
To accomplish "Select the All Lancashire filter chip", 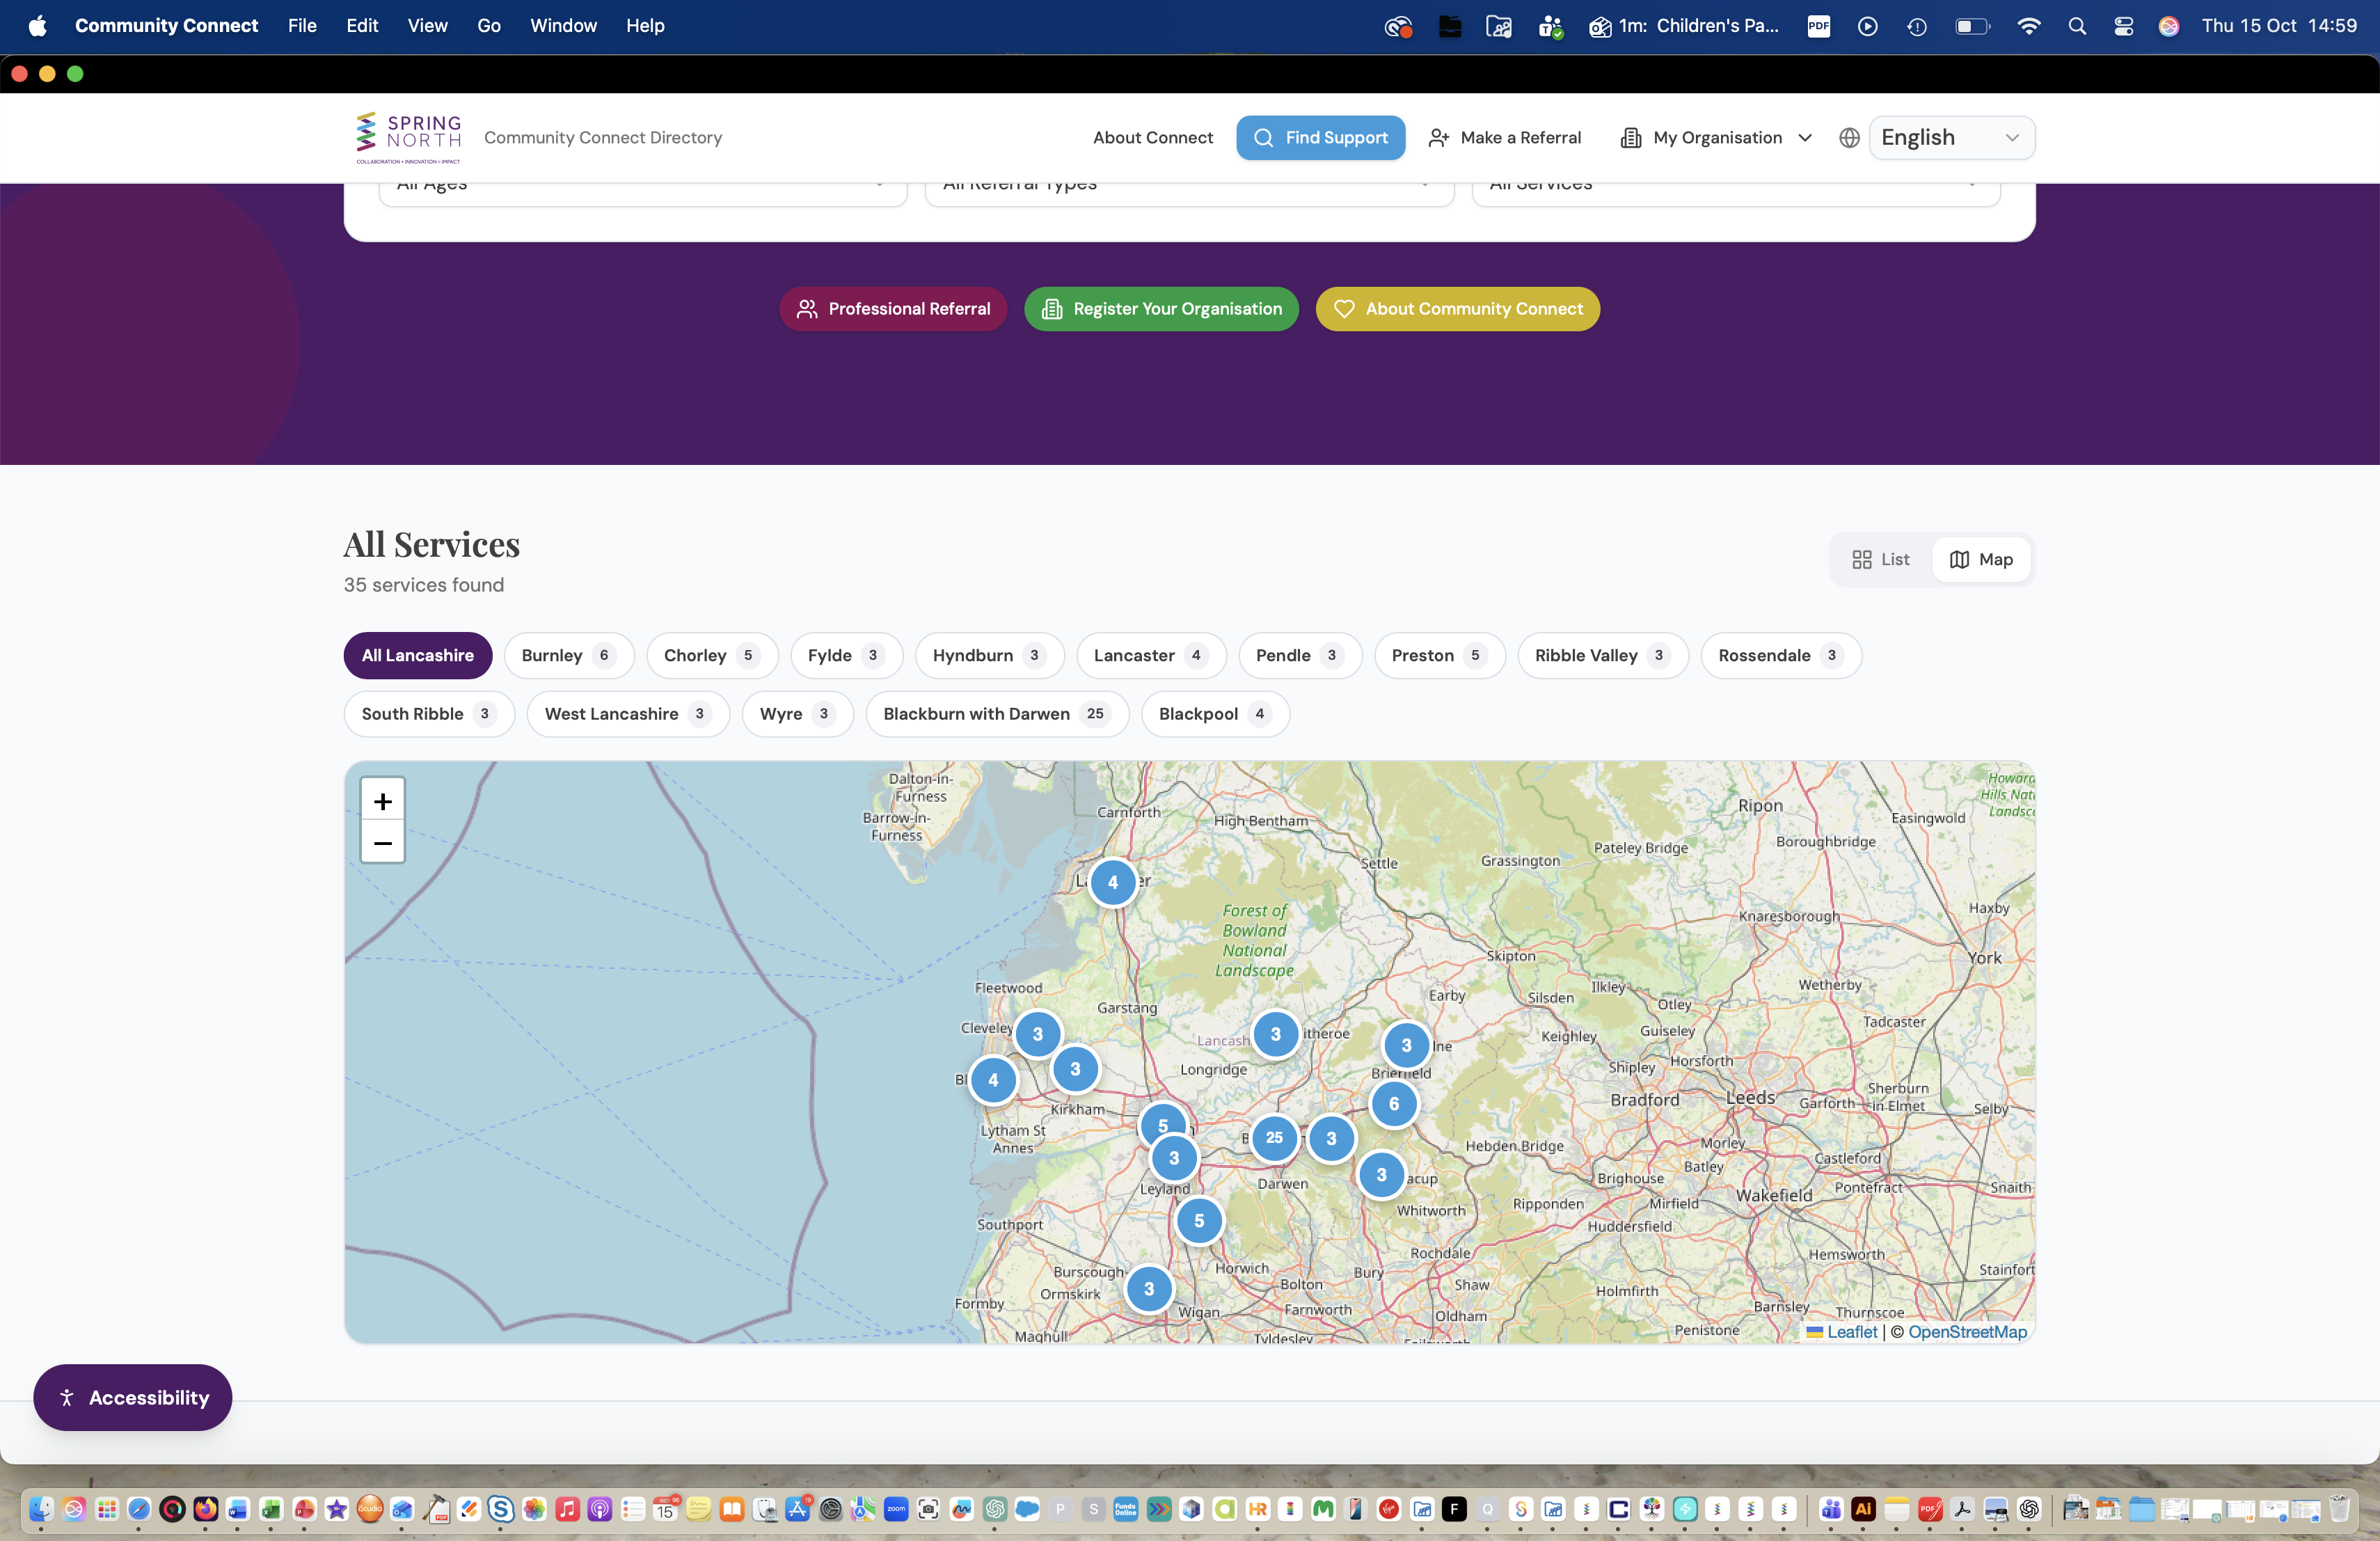I will 418,656.
